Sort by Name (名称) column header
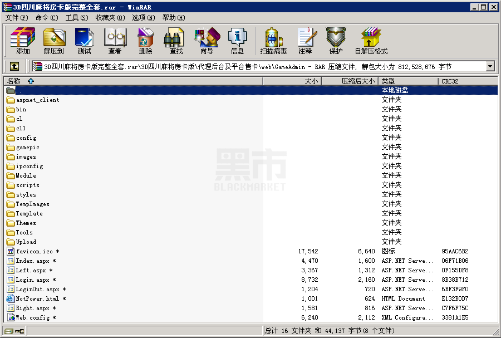 (x=133, y=81)
